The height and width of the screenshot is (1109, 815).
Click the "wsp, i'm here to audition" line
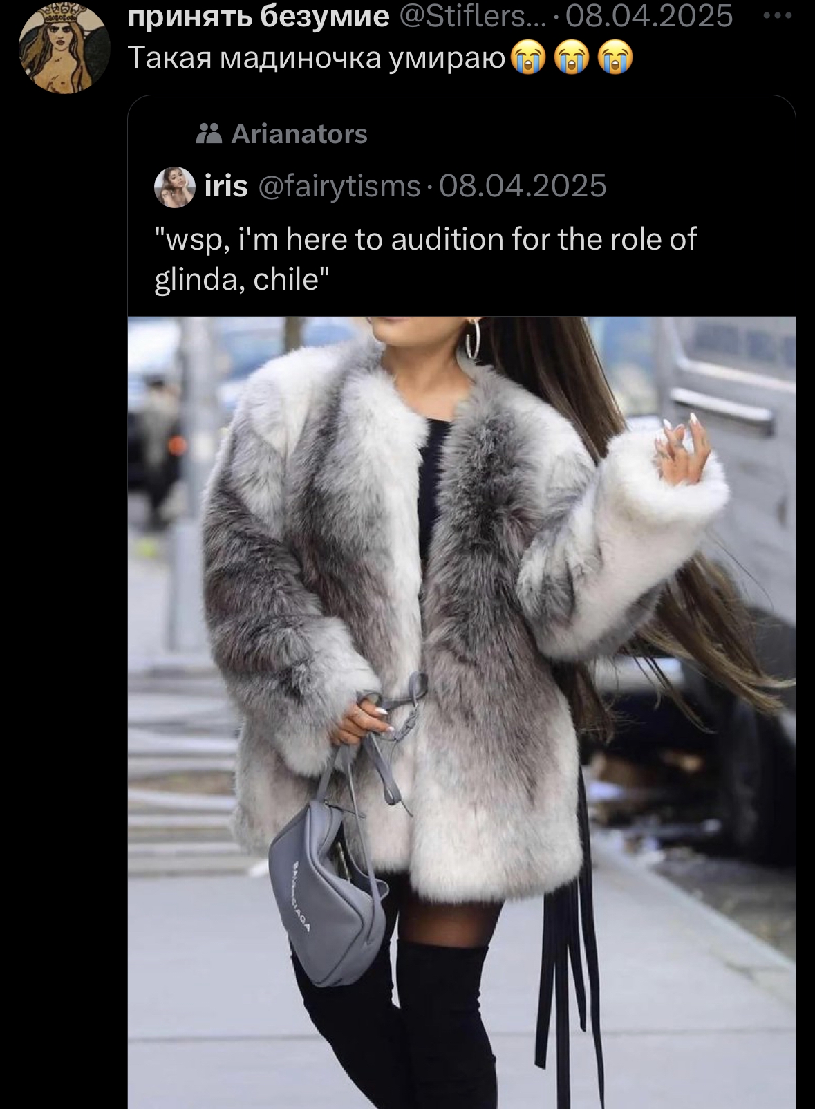tap(426, 239)
